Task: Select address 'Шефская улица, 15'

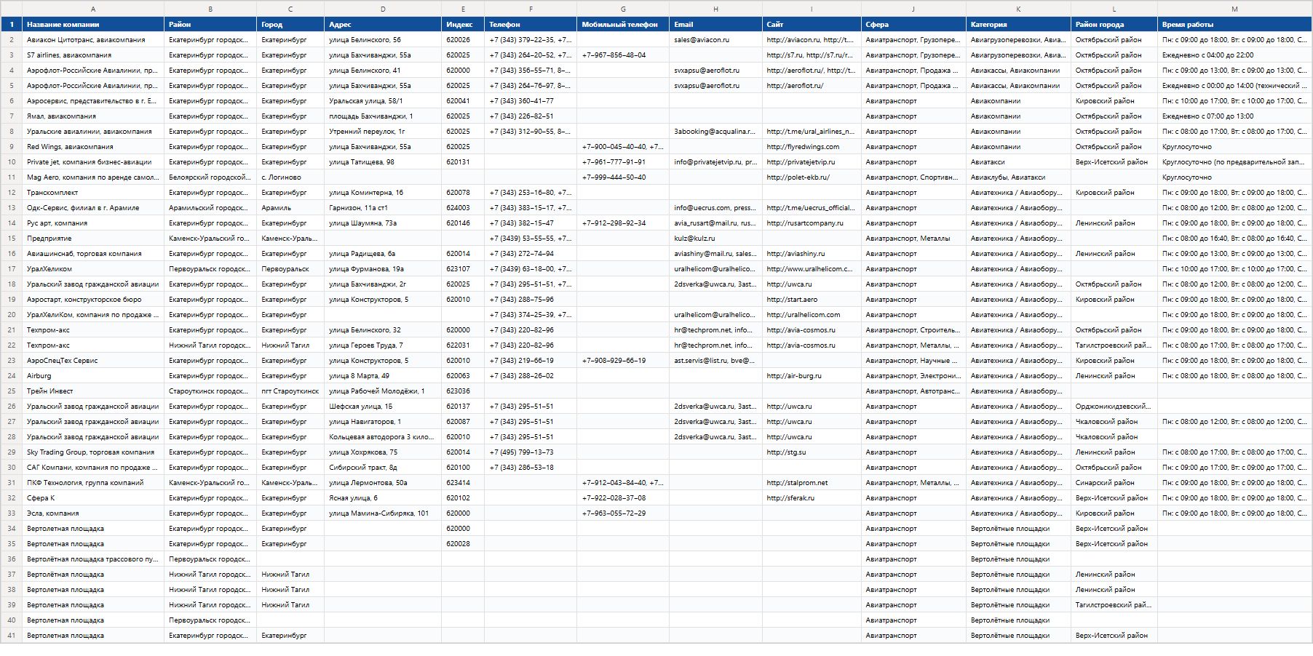Action: [383, 407]
